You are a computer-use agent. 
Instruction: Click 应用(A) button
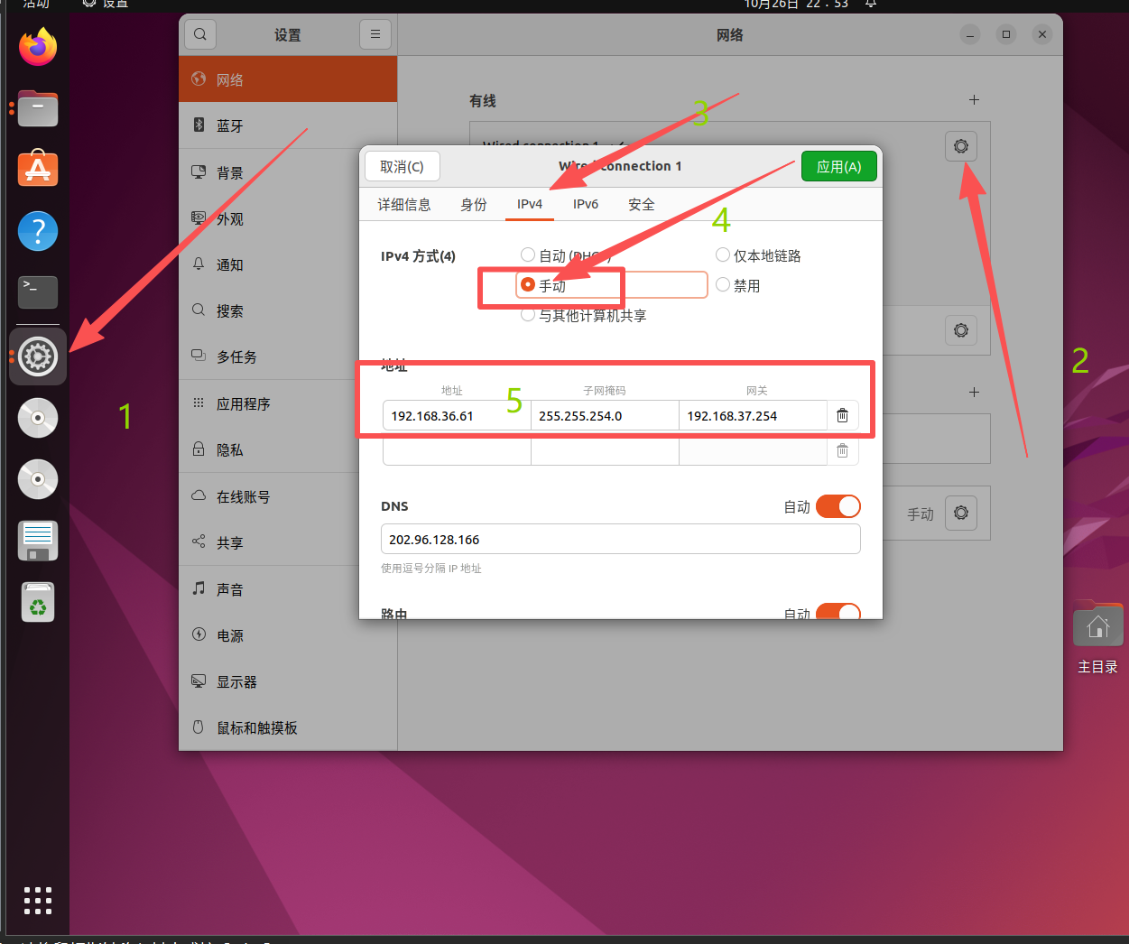[839, 166]
